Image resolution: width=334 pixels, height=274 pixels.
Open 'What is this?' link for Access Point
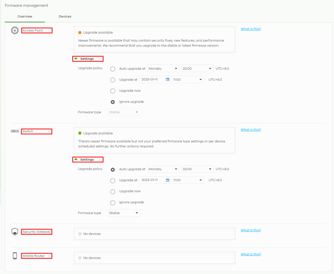(x=250, y=29)
